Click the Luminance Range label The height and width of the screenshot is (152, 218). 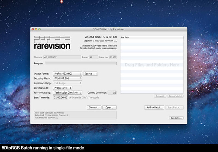pos(43,83)
